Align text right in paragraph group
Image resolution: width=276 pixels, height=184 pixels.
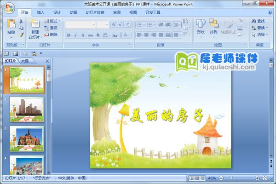point(154,35)
